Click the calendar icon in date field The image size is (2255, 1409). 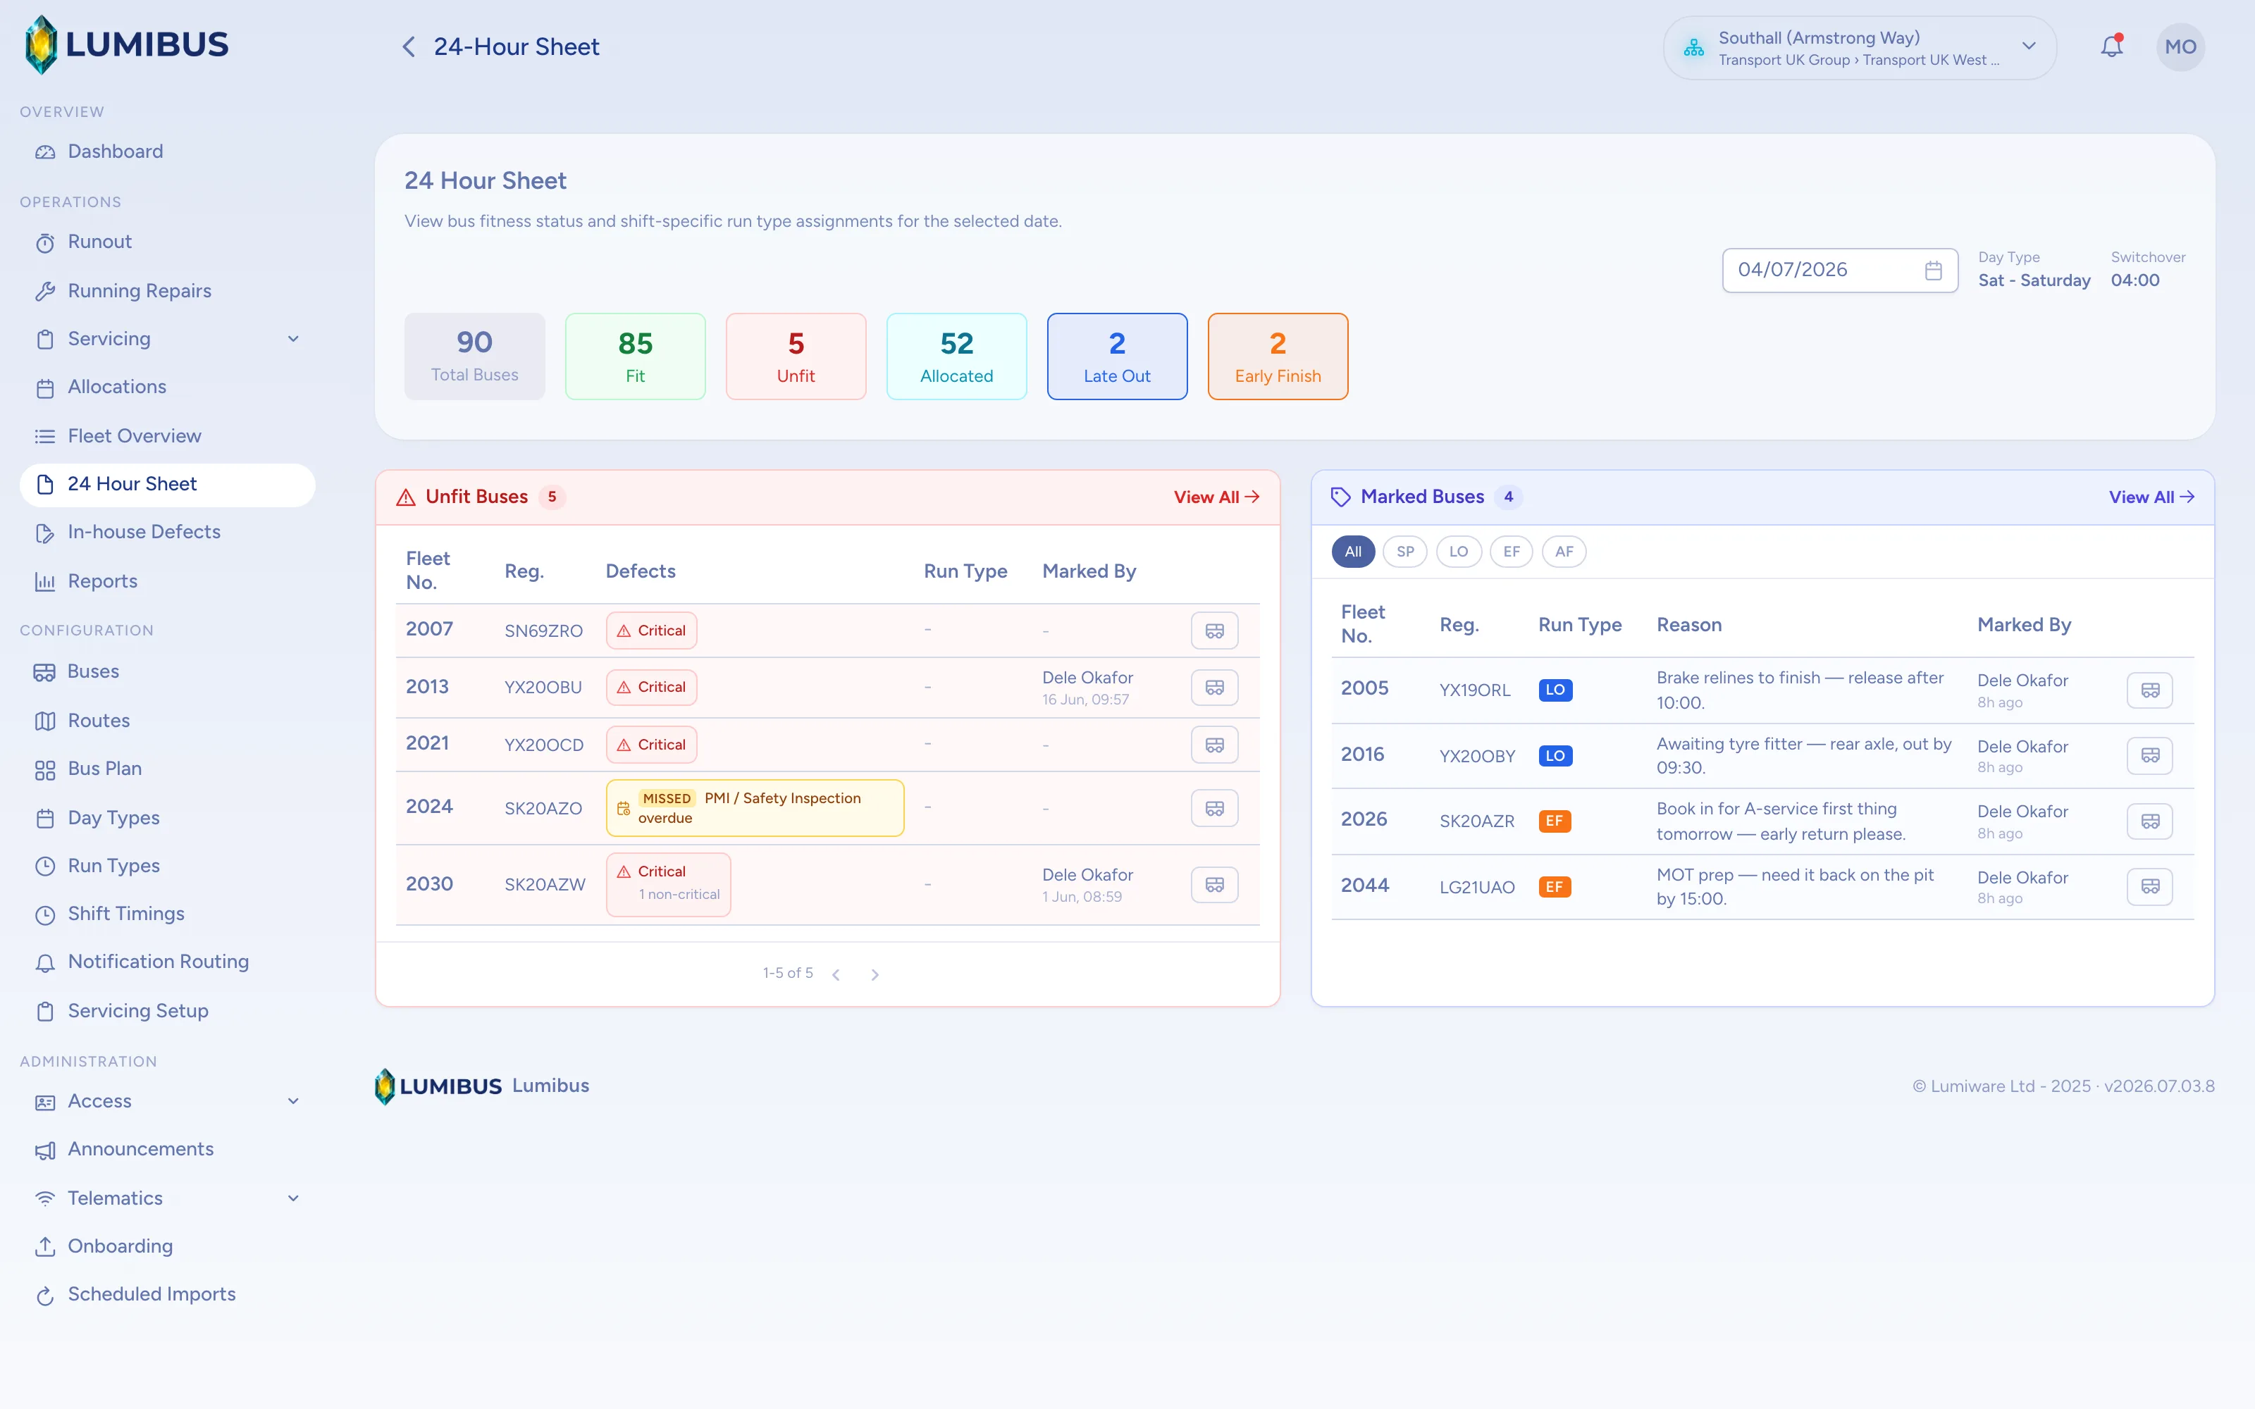pos(1934,271)
